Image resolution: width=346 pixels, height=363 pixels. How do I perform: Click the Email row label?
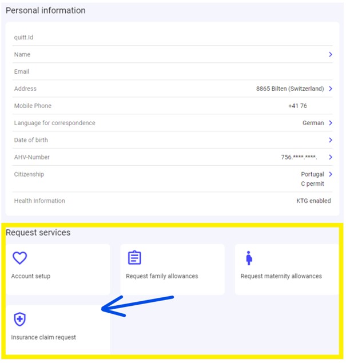(x=22, y=71)
